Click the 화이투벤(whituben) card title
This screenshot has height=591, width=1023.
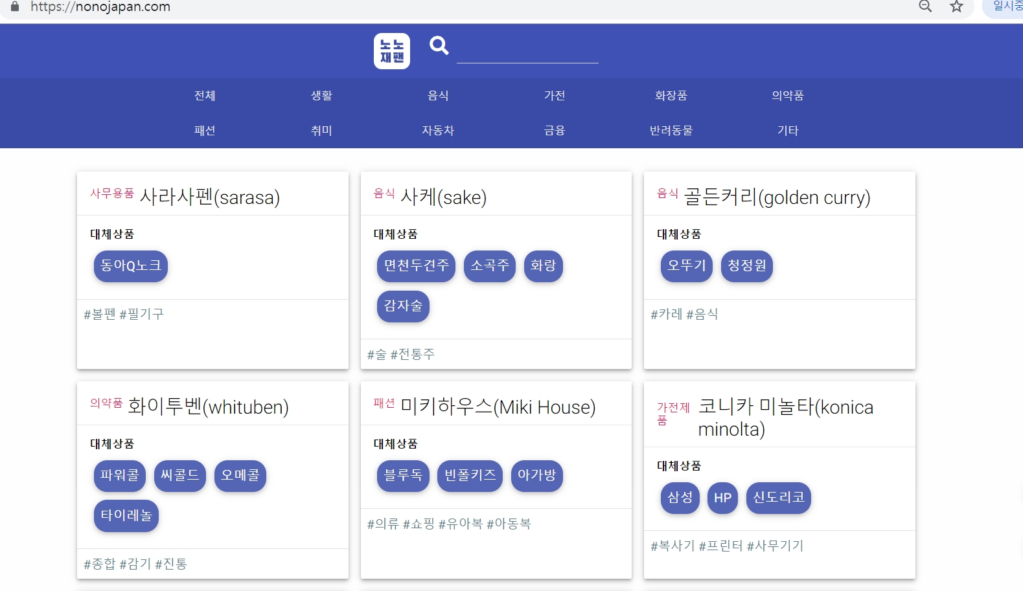click(x=208, y=407)
